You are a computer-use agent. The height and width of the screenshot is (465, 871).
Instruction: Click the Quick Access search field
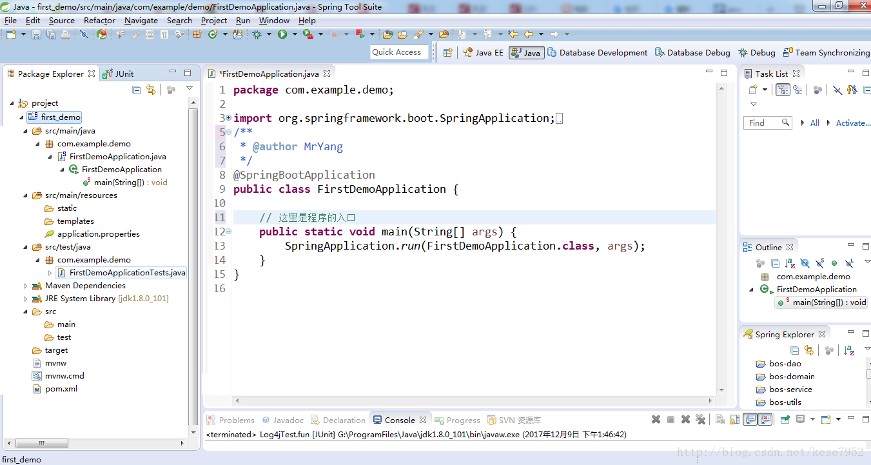pyautogui.click(x=399, y=52)
